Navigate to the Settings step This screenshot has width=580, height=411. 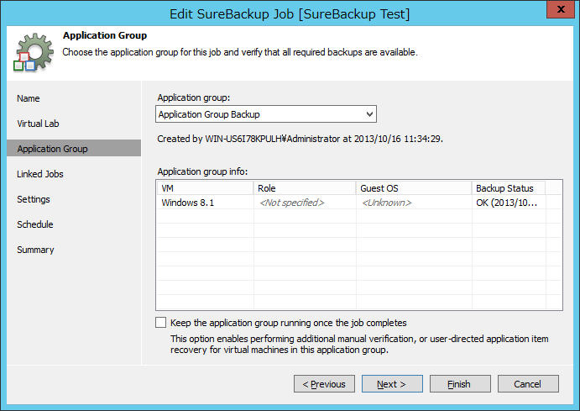click(x=34, y=199)
